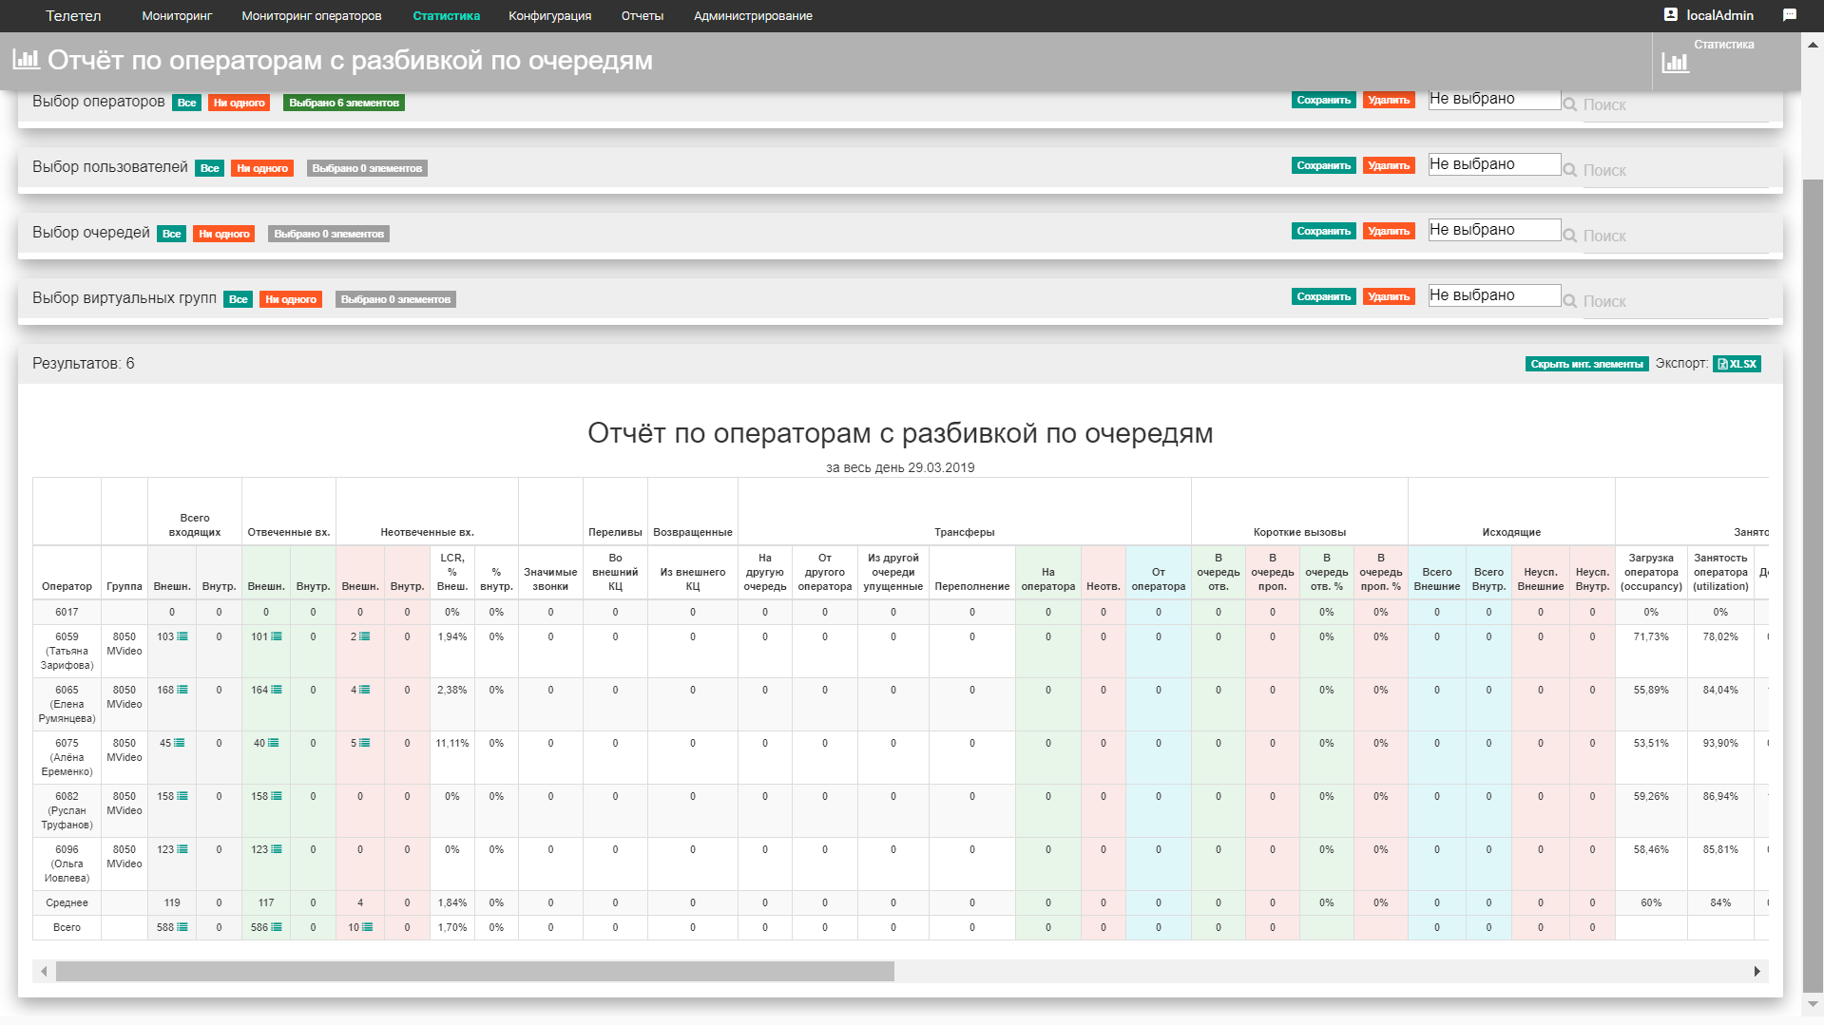Open list icon beside 40 answered calls, row 6075
Image resolution: width=1824 pixels, height=1025 pixels.
coord(274,743)
